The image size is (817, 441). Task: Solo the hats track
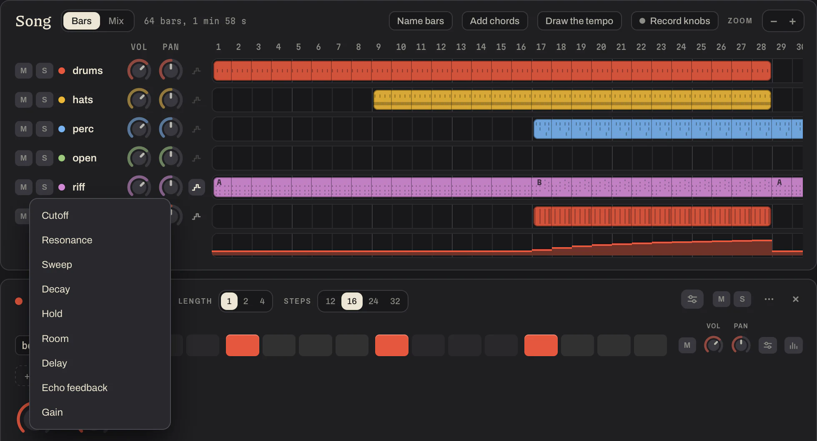(x=45, y=100)
